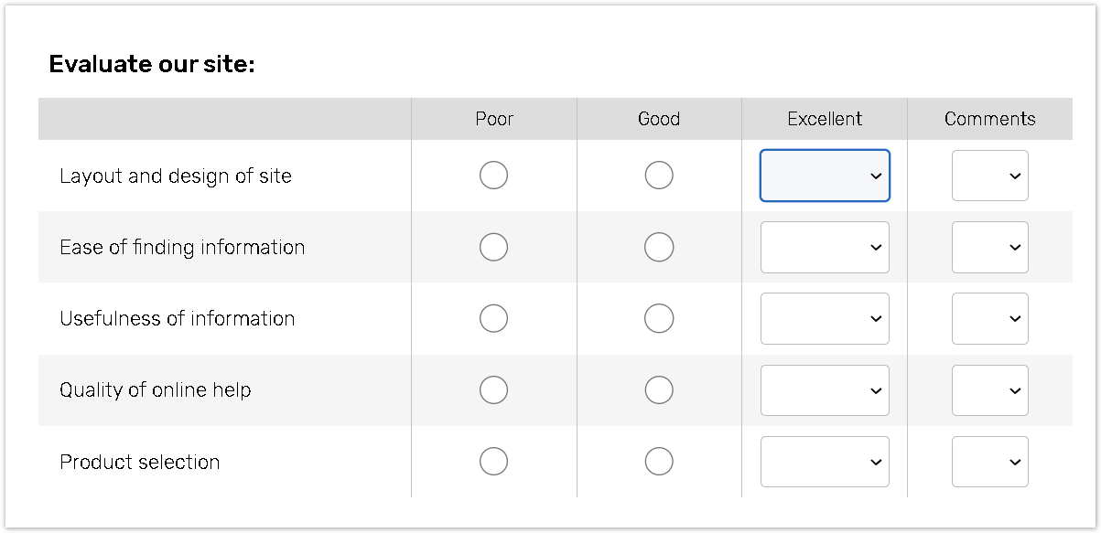Viewport: 1101px width, 533px height.
Task: Mark Good for Ease of finding information
Action: [x=659, y=247]
